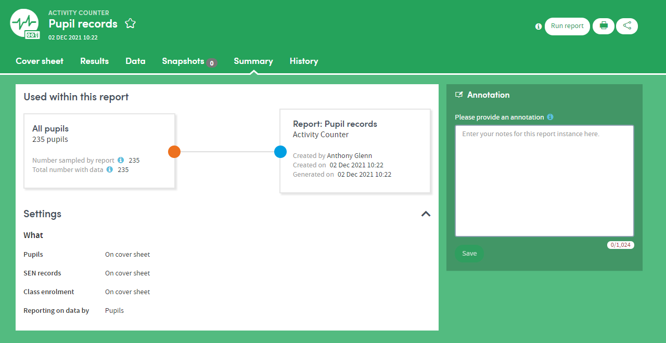Click the 'Activity Counter' subtitle in report card
The height and width of the screenshot is (343, 666).
[321, 135]
